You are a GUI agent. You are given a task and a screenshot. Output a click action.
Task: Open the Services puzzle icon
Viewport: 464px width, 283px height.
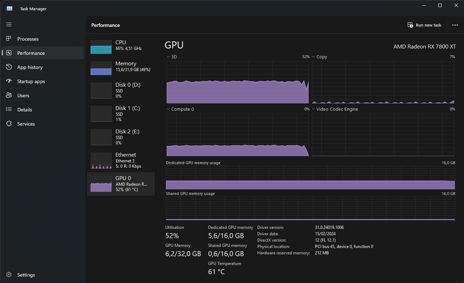pyautogui.click(x=9, y=124)
